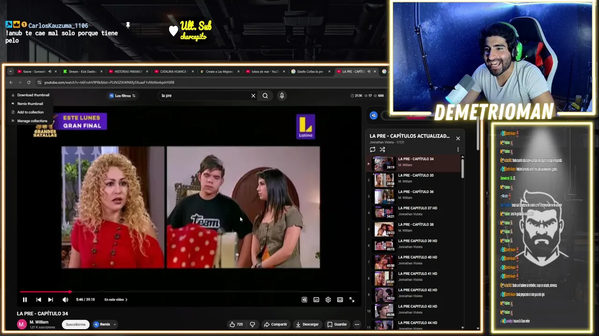Viewport: 599px width, 336px height.
Task: Open the browser tab search chevron
Action: tap(10, 71)
